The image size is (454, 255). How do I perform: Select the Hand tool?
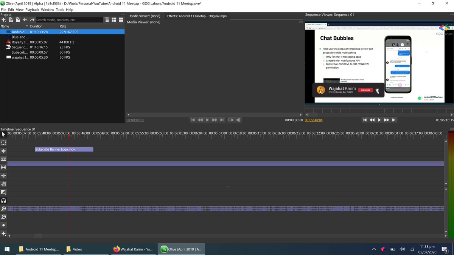(x=4, y=184)
